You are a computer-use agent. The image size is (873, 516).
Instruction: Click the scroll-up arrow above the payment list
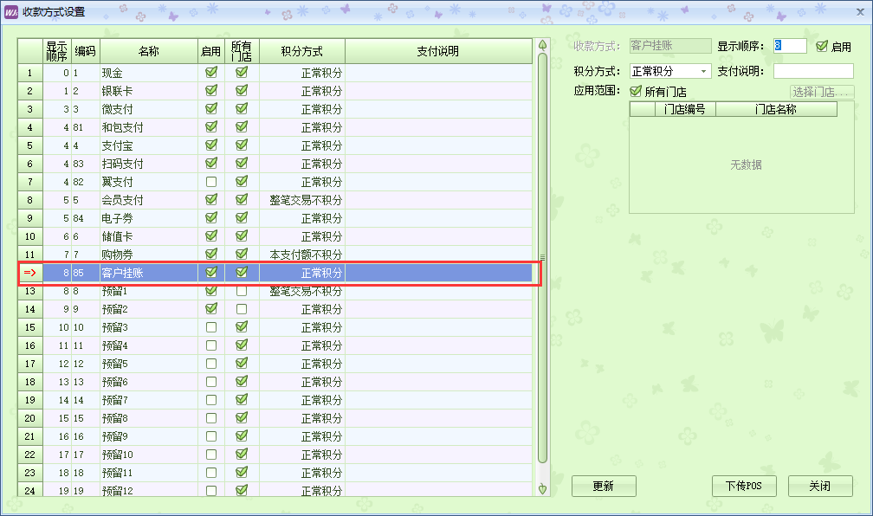click(x=543, y=45)
